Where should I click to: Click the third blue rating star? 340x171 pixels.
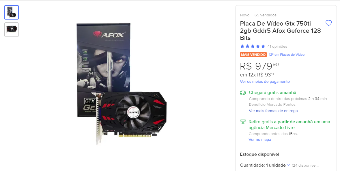click(x=253, y=46)
